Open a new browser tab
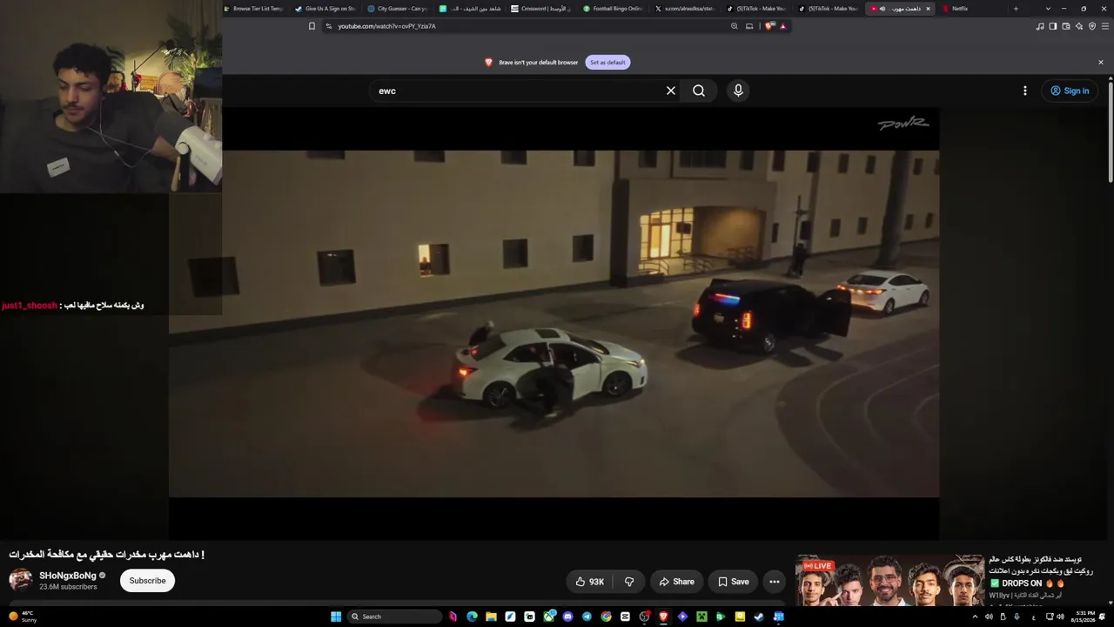Screen dimensions: 1114x627 coord(1016,9)
